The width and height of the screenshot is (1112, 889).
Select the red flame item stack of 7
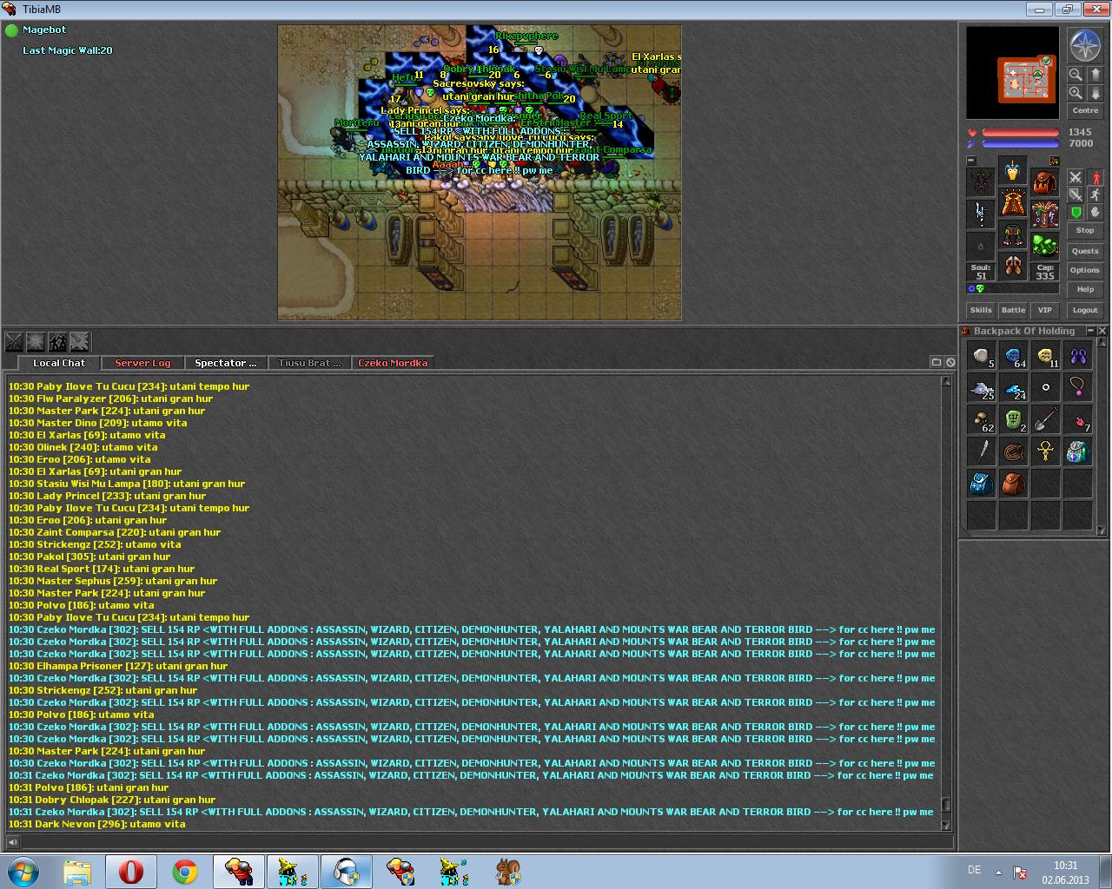point(1077,420)
